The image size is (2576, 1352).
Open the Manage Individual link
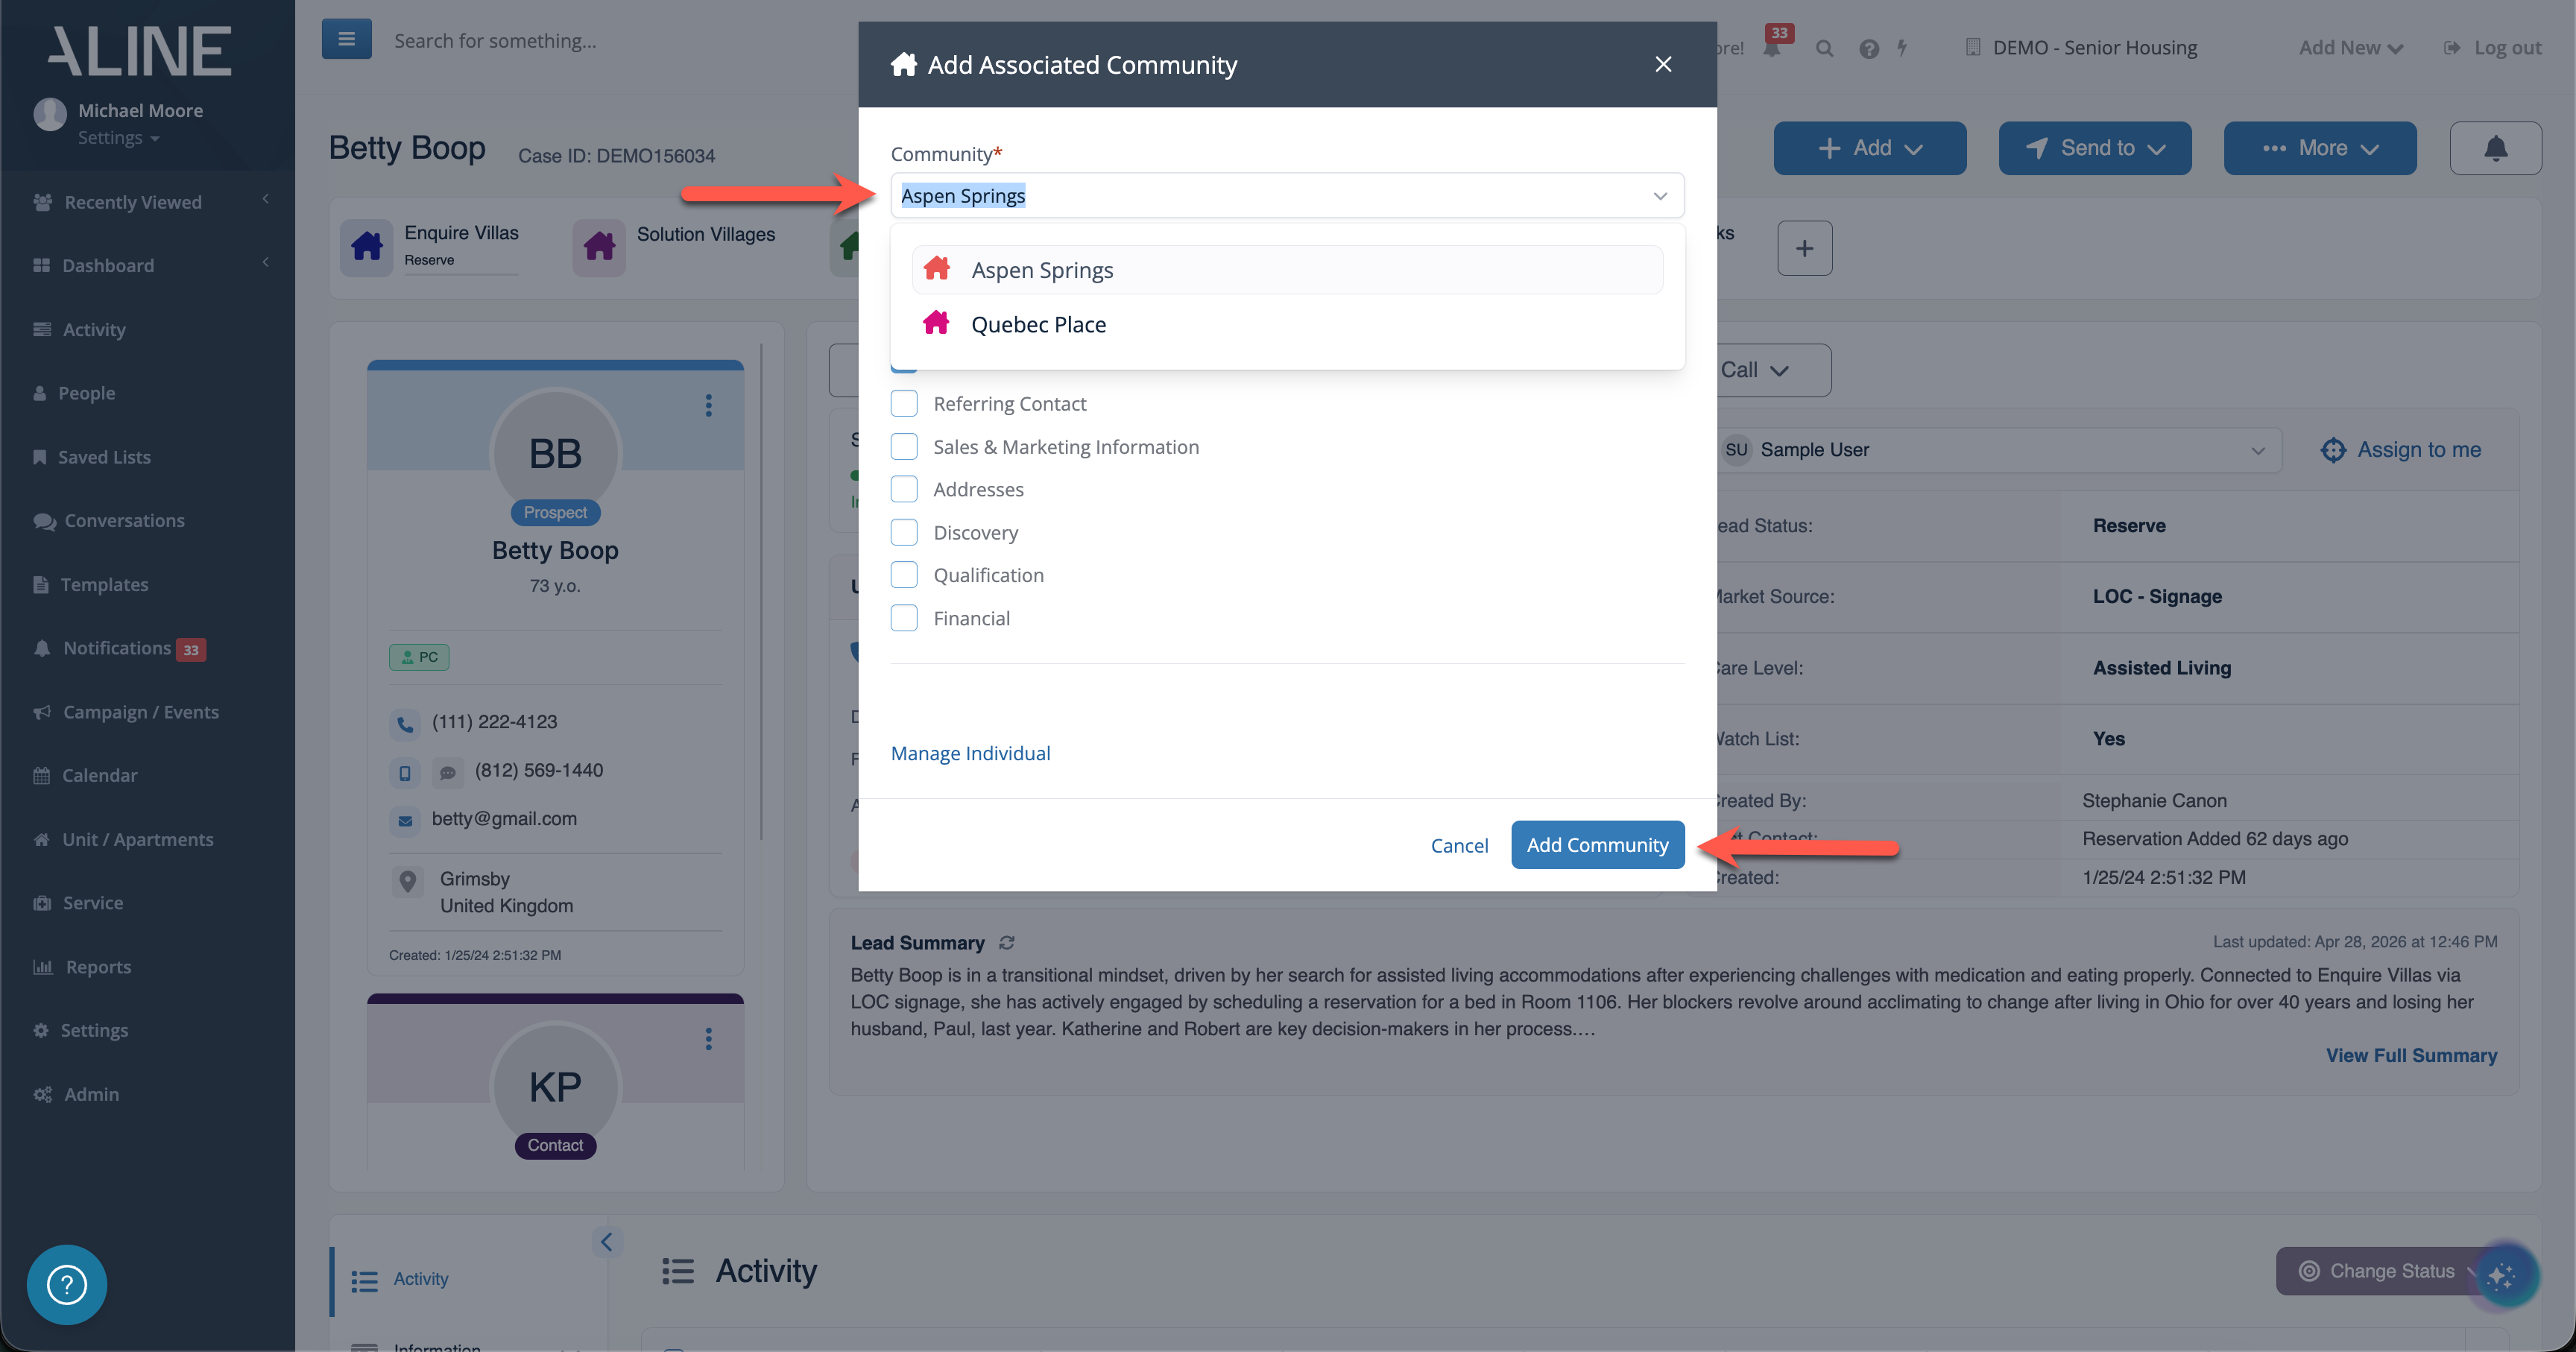click(x=970, y=753)
